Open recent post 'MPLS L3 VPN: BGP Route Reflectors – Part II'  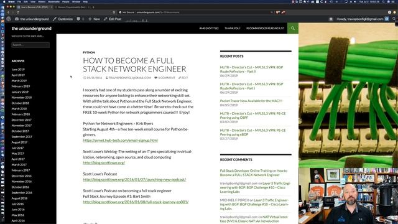pos(251,69)
